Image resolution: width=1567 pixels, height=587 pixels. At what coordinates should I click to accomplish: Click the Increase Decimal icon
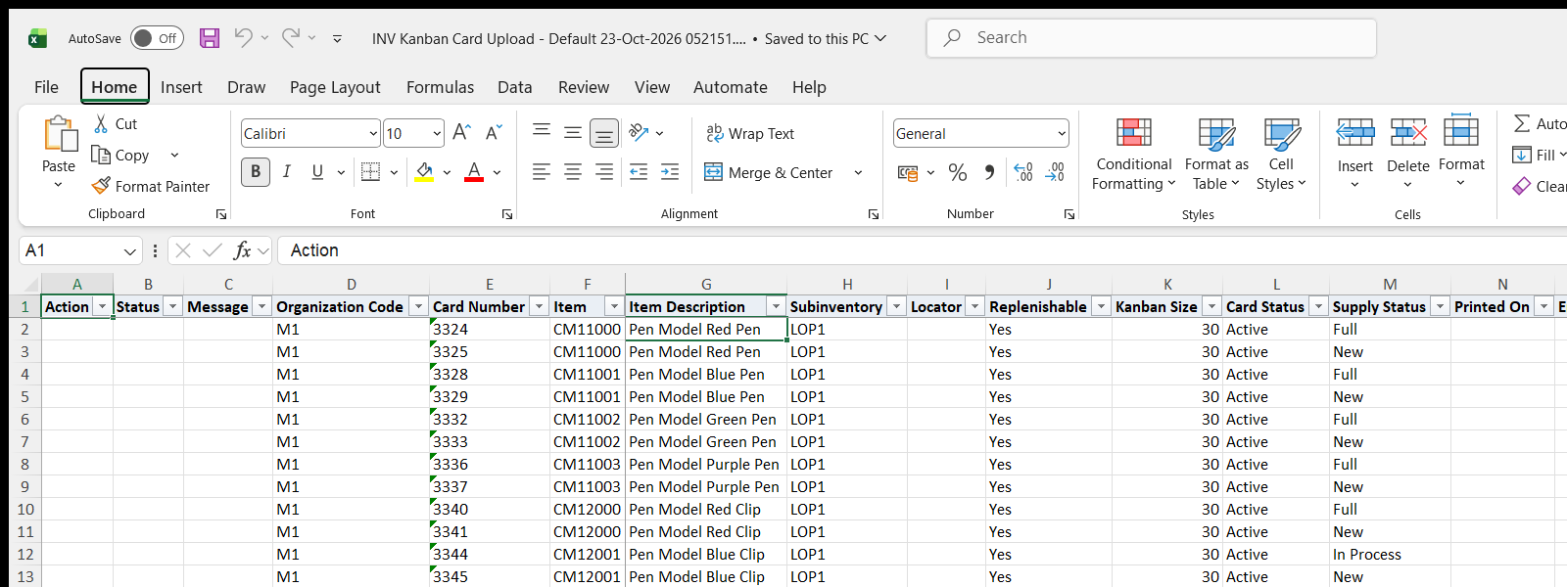point(1023,172)
